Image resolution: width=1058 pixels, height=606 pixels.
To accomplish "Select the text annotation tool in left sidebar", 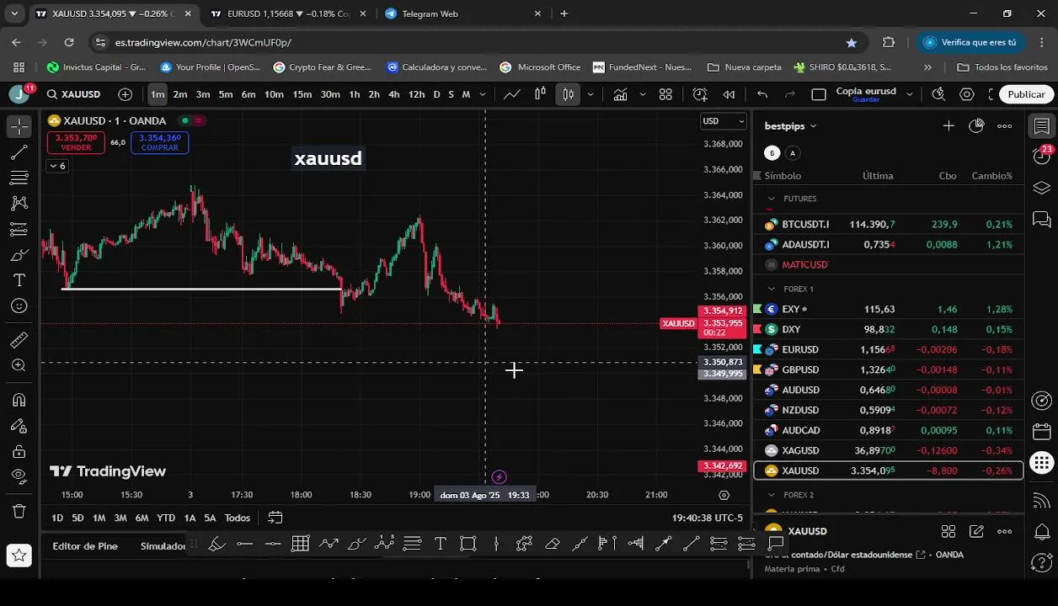I will click(x=19, y=280).
